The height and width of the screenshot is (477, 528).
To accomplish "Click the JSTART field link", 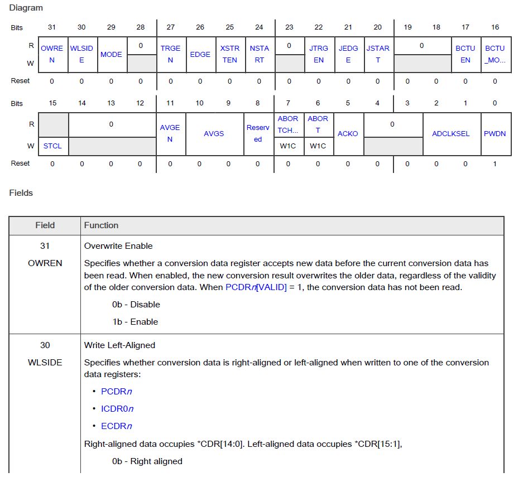I will pyautogui.click(x=378, y=54).
